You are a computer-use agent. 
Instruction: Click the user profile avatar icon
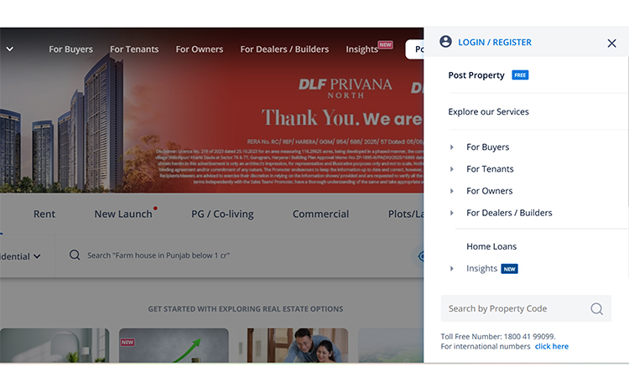click(445, 42)
